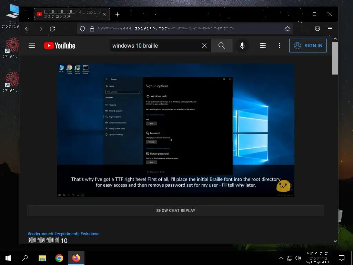Open the Pocket save icon
This screenshot has width=353, height=265.
click(317, 29)
